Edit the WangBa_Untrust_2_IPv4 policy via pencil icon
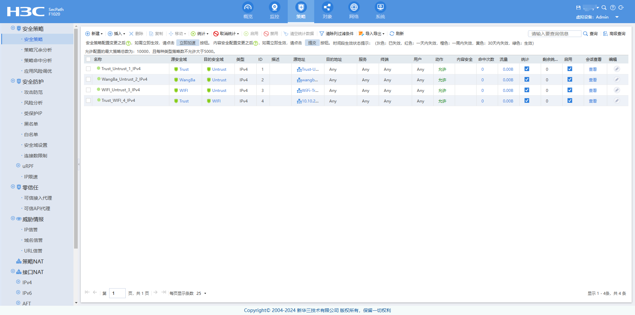 pyautogui.click(x=617, y=80)
